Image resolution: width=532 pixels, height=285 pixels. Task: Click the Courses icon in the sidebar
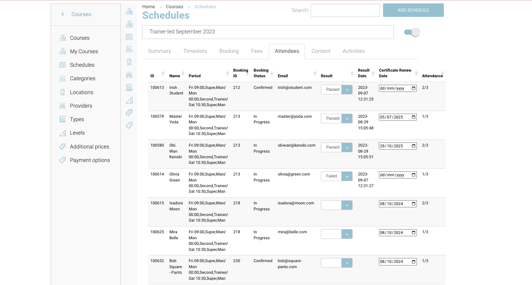[x=63, y=38]
